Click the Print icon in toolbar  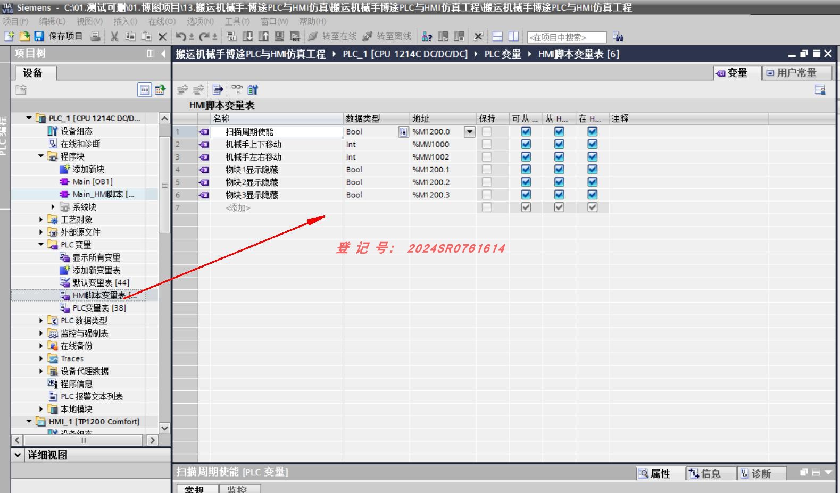point(95,36)
